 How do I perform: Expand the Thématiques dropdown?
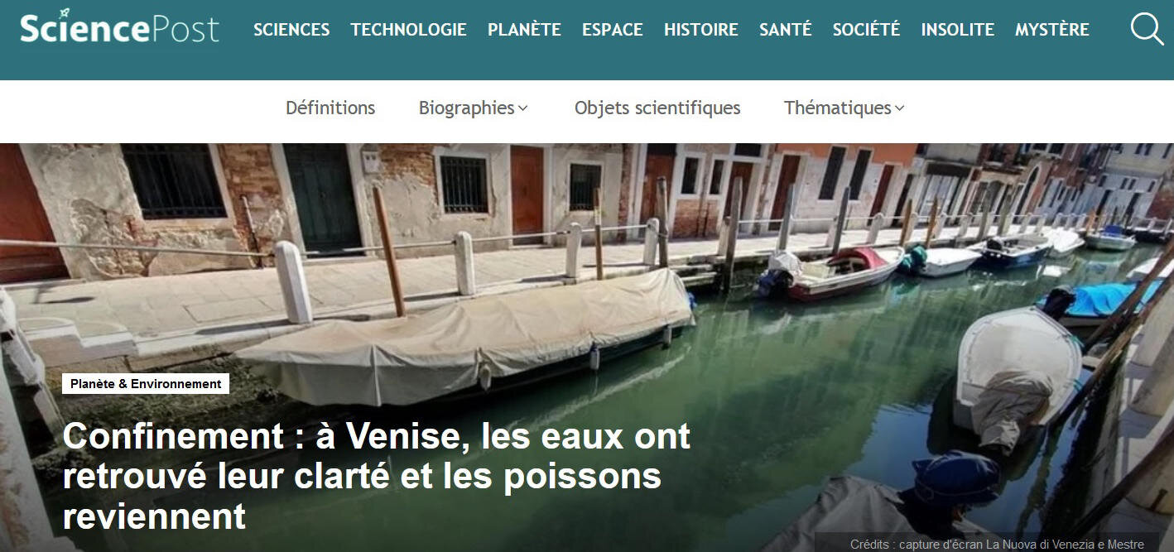[844, 108]
